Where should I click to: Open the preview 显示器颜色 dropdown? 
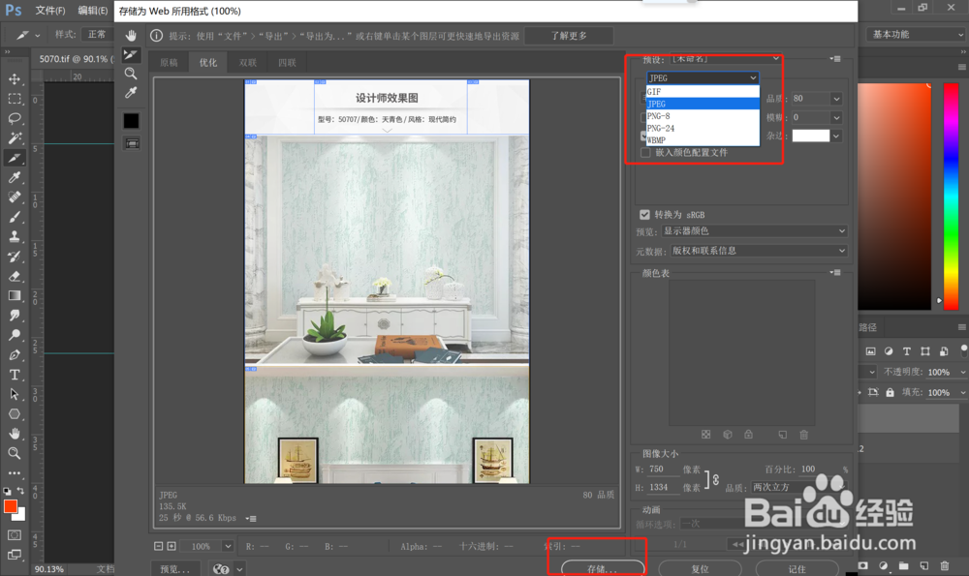coord(755,231)
